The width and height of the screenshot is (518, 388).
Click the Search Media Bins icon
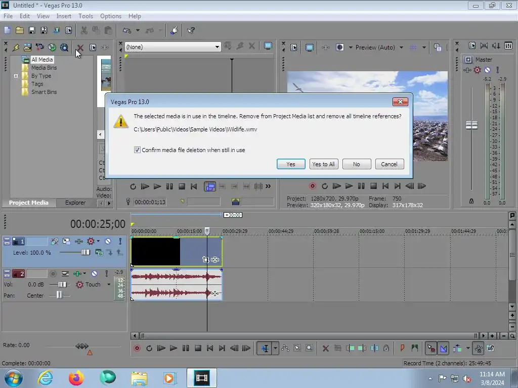click(64, 47)
